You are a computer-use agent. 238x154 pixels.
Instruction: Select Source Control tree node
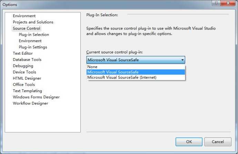tap(27, 28)
